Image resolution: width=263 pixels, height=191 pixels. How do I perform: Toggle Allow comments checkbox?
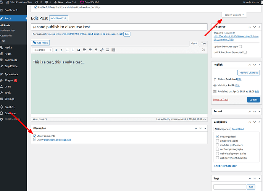coord(35,136)
